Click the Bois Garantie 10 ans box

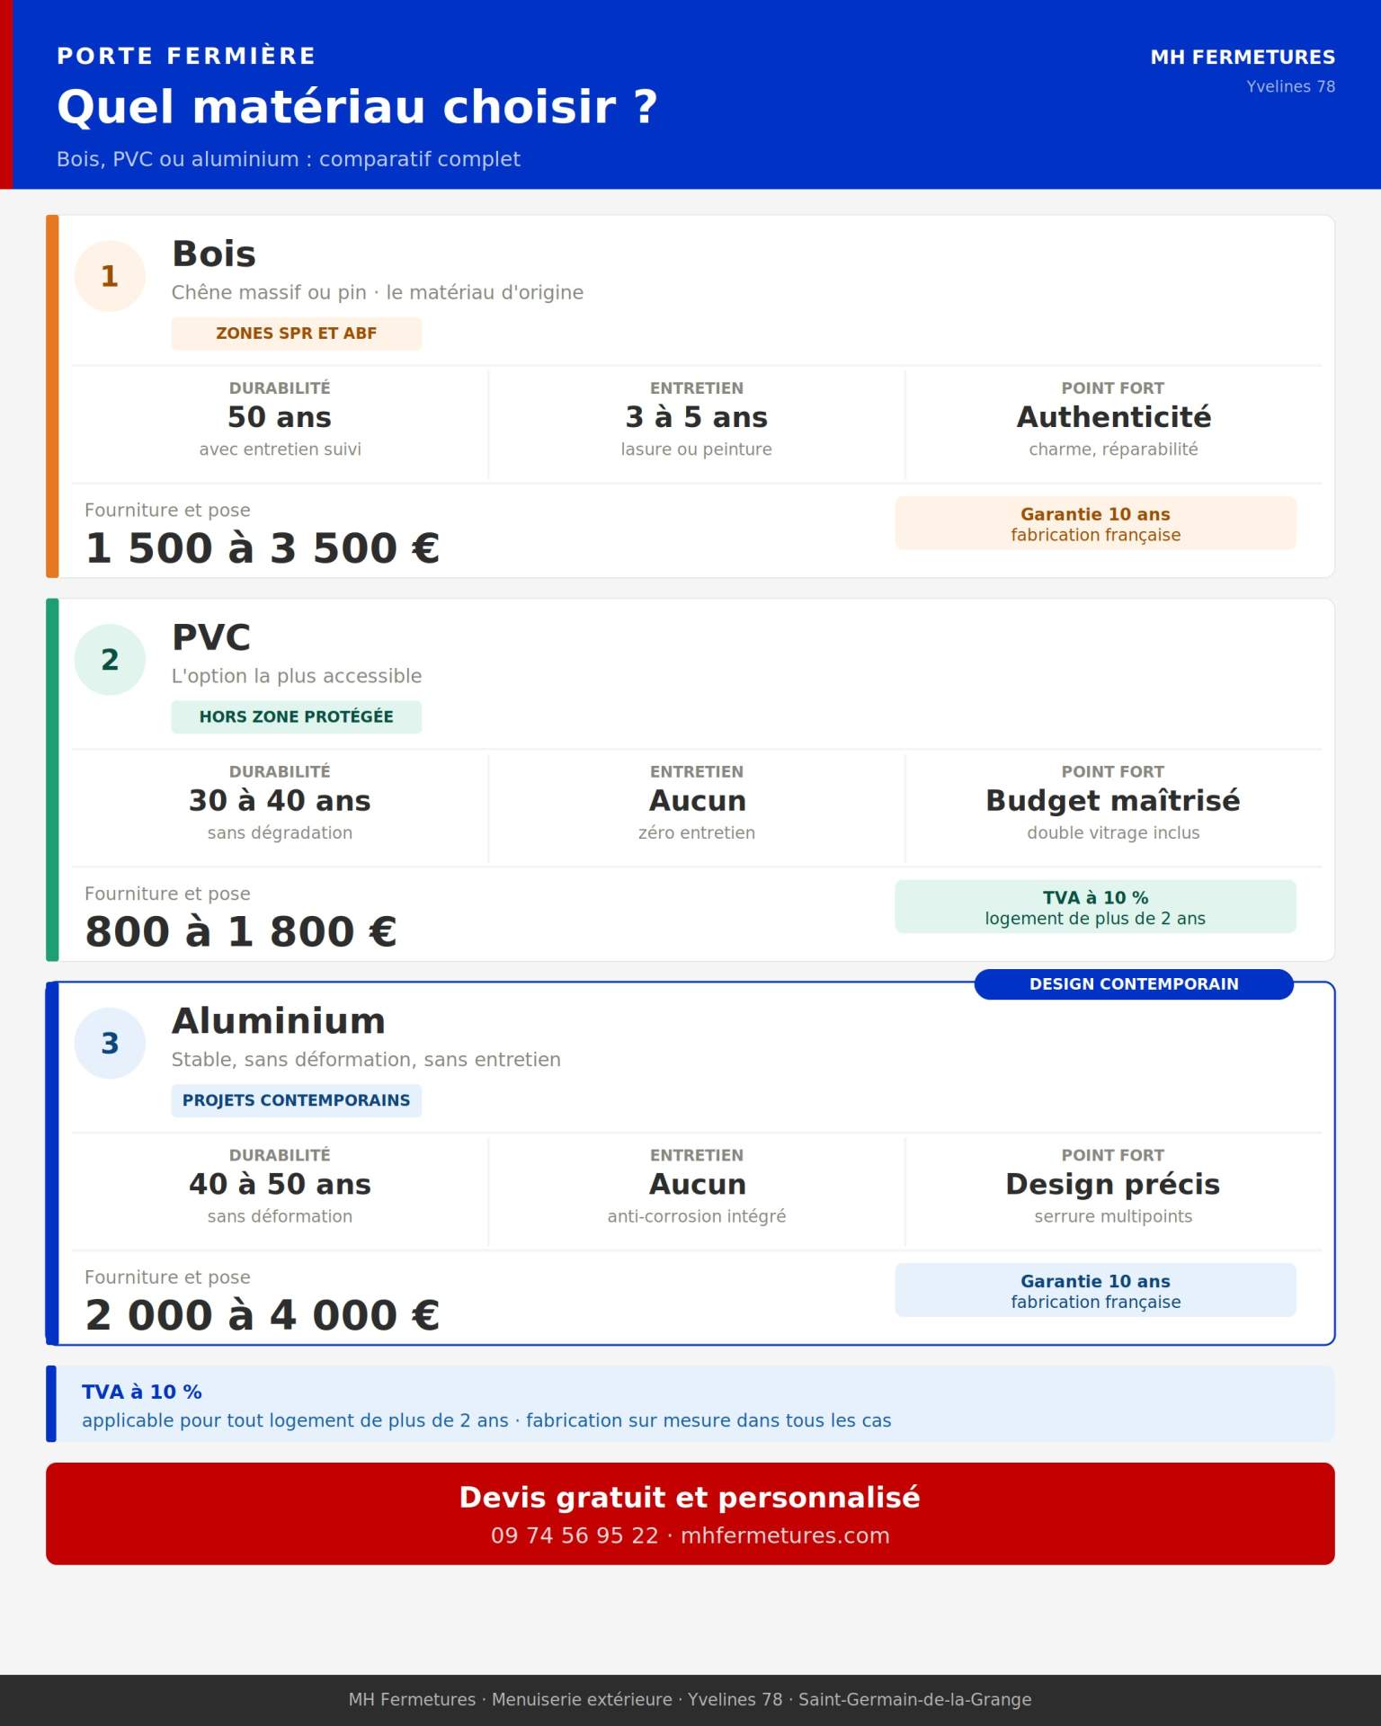[x=1095, y=523]
